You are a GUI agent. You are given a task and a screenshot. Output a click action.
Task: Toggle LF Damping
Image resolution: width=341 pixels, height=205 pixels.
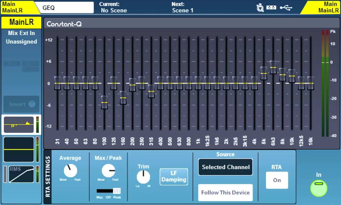pos(174,177)
